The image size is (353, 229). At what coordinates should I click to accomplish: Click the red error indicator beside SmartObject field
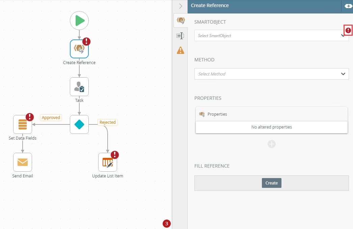[348, 30]
